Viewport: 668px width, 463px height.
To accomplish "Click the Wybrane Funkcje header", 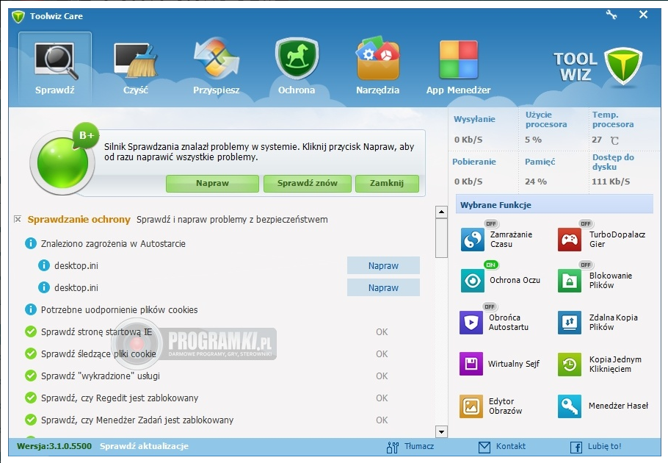I will click(x=554, y=205).
